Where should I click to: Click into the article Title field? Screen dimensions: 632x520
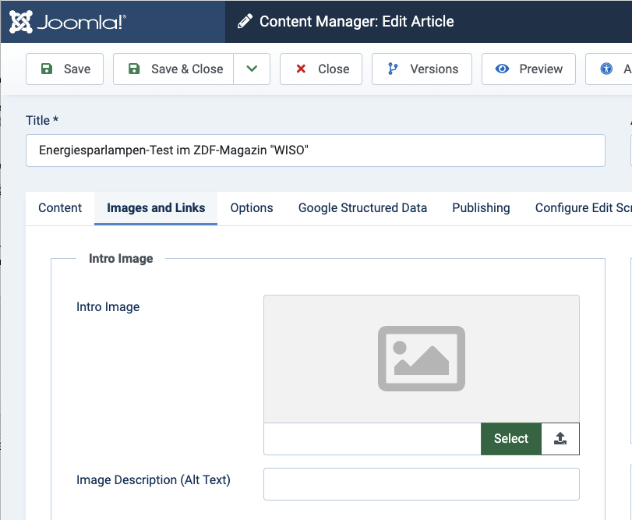(x=316, y=150)
